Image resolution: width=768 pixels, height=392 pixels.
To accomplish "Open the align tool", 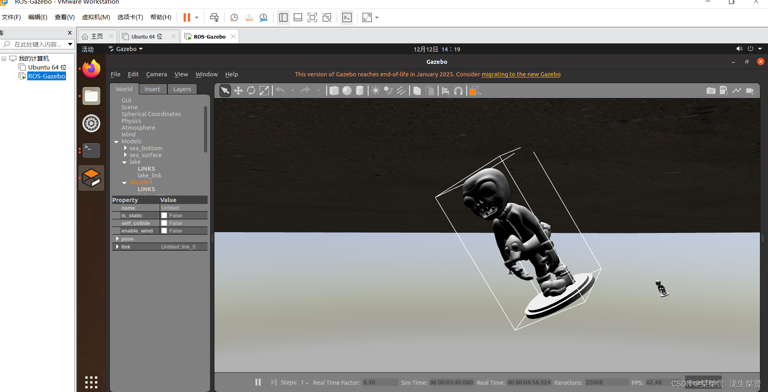I will click(x=445, y=91).
